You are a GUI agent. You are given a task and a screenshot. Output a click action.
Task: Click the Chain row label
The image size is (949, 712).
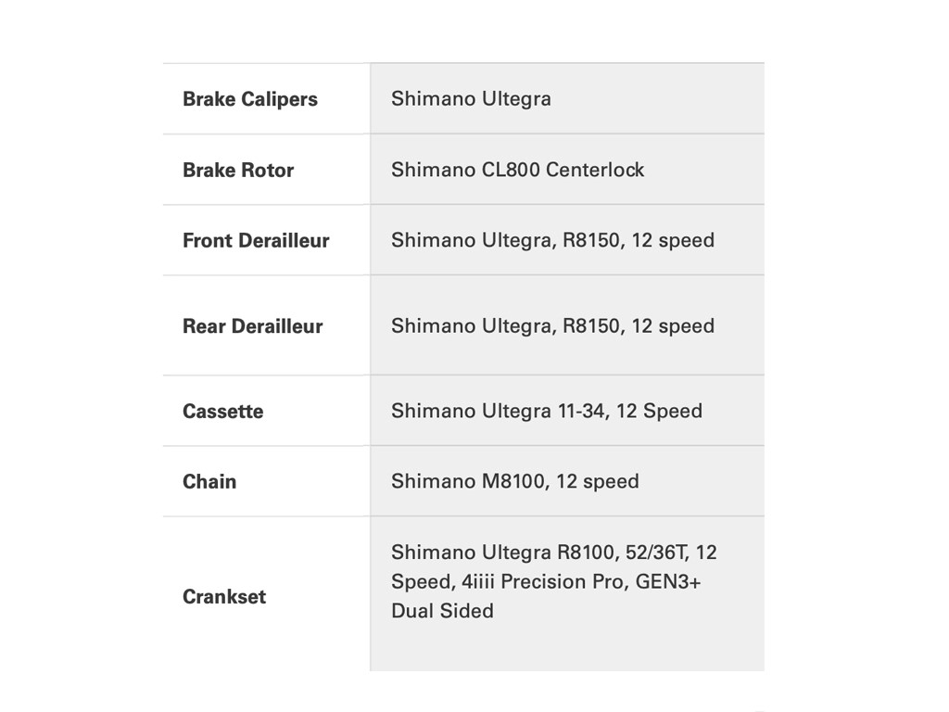coord(209,481)
